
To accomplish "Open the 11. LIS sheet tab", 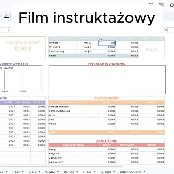I will click(x=87, y=172).
